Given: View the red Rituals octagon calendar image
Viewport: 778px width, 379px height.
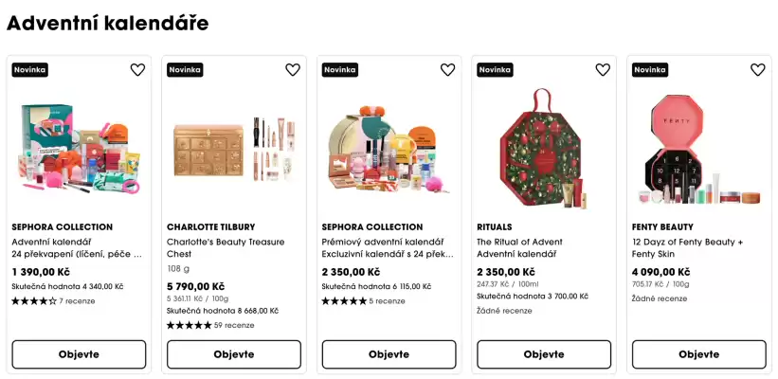Looking at the screenshot, I should point(544,149).
